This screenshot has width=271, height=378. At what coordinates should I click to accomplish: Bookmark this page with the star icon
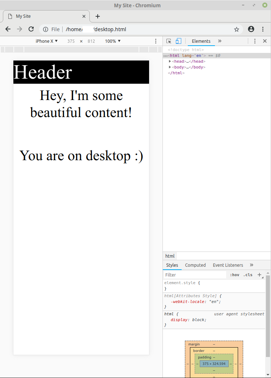click(237, 29)
